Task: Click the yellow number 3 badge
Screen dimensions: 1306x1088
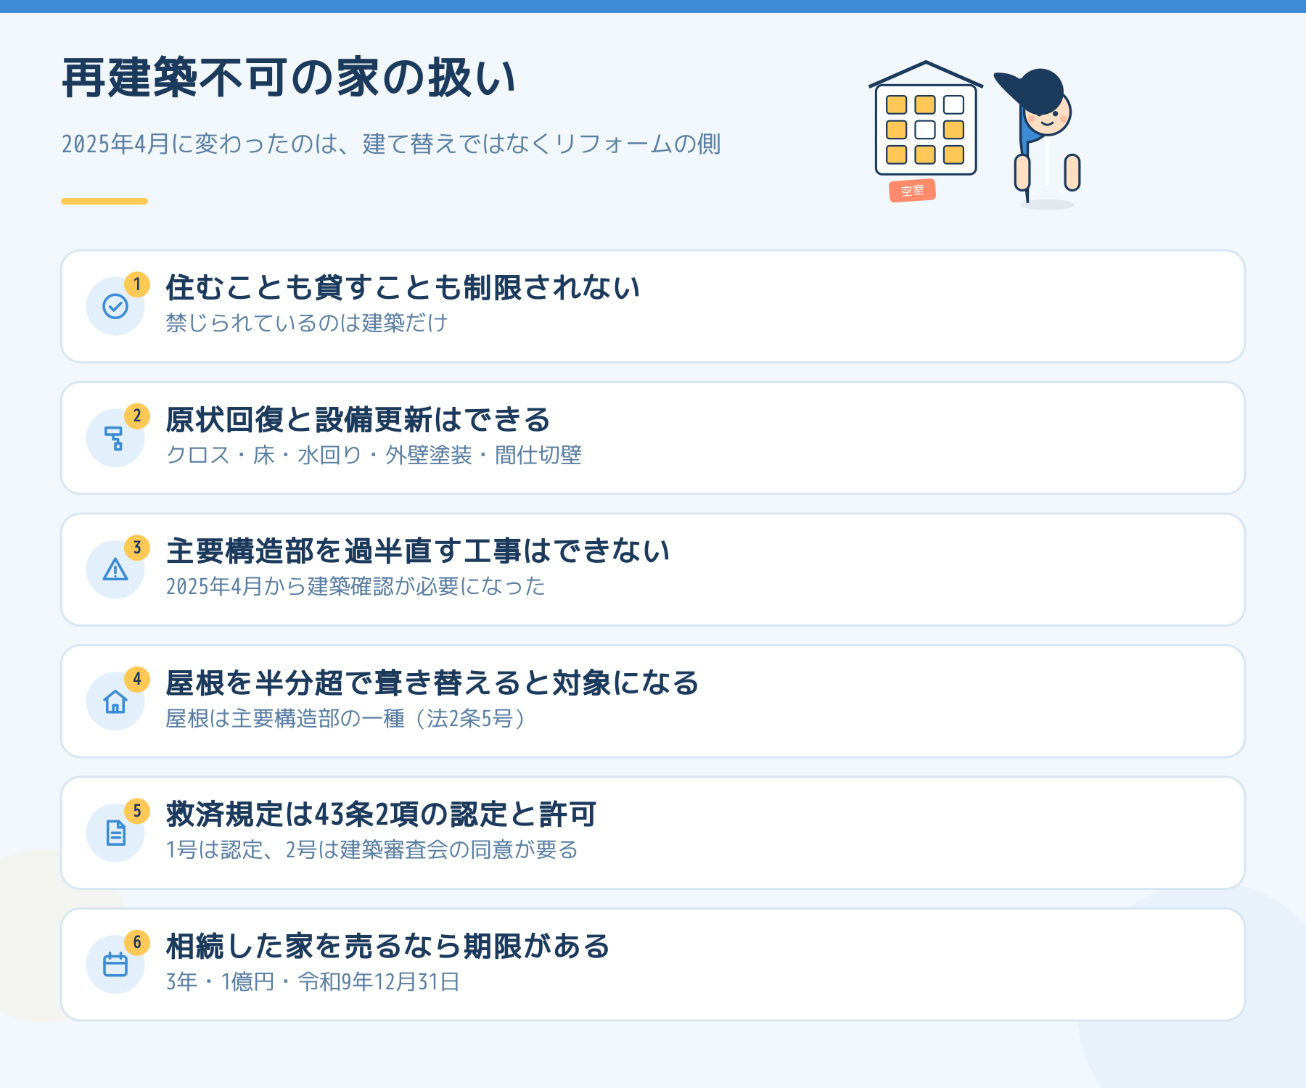Action: [137, 548]
